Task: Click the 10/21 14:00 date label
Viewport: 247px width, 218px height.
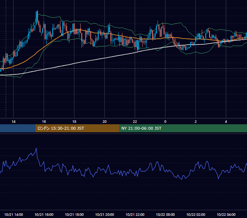Action: (13, 214)
